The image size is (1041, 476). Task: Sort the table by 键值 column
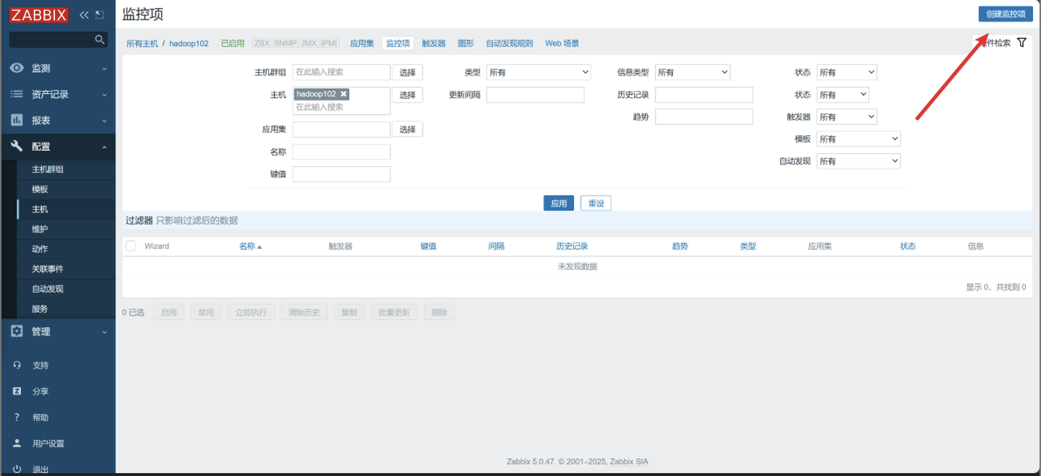pos(429,246)
